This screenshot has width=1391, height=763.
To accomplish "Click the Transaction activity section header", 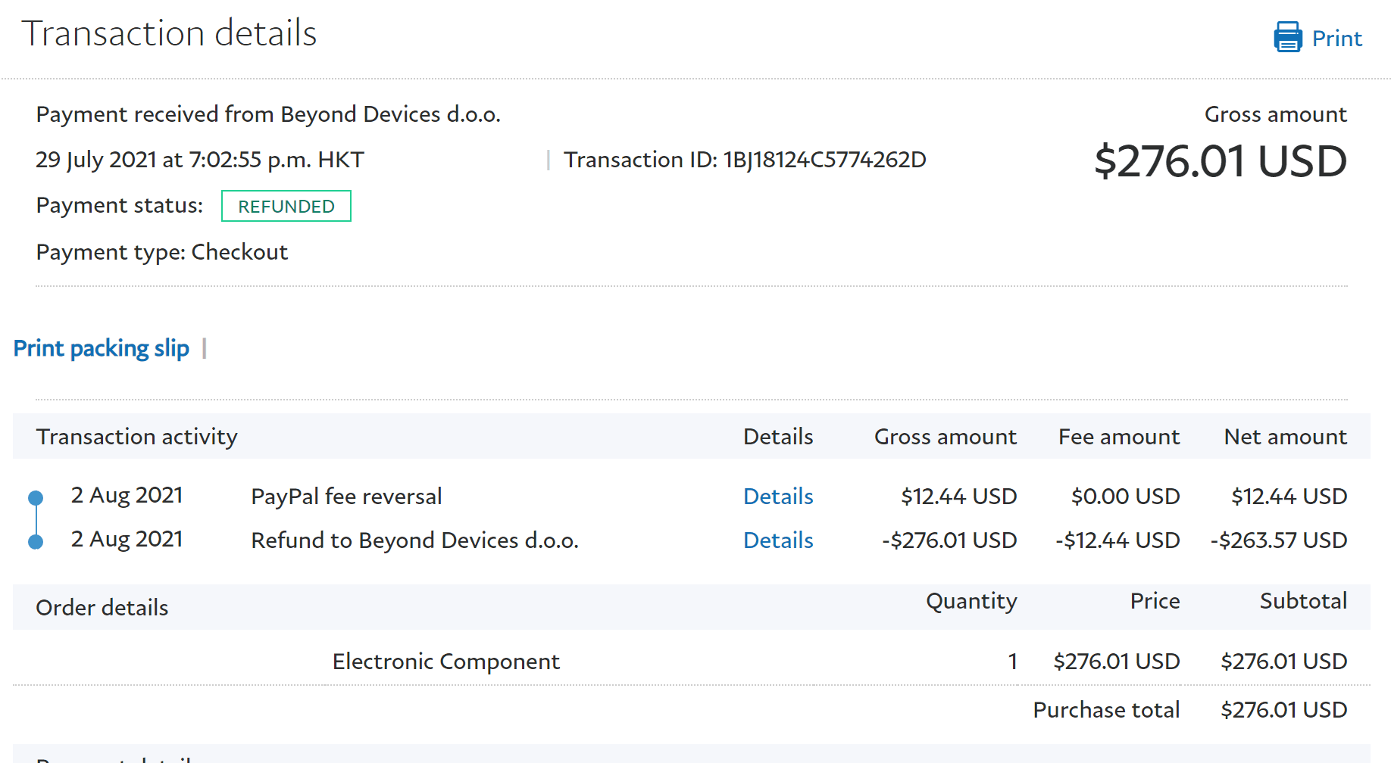I will 137,437.
